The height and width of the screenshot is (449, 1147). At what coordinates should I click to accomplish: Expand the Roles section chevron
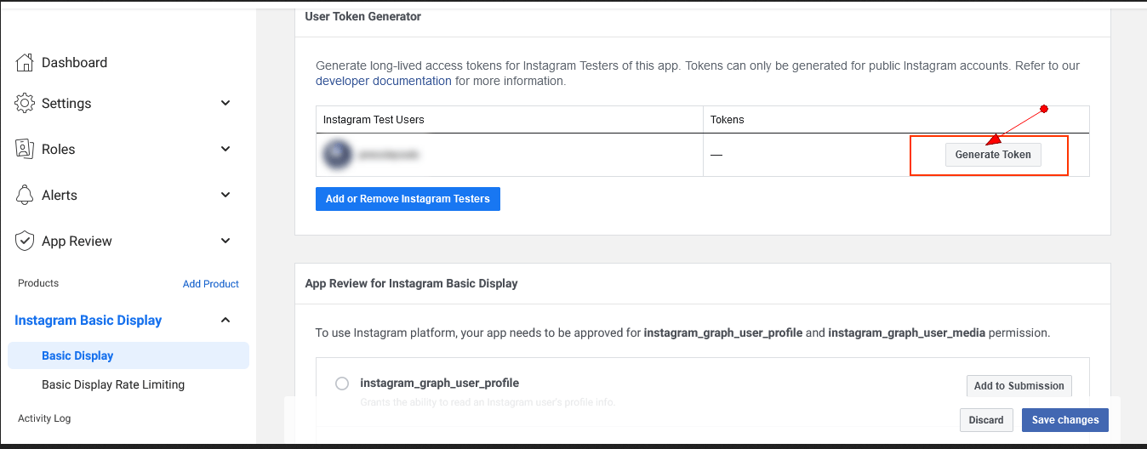click(x=225, y=149)
